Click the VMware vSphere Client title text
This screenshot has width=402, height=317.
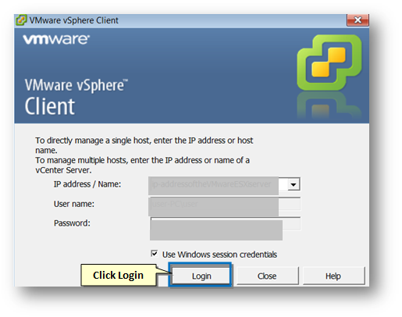74,20
